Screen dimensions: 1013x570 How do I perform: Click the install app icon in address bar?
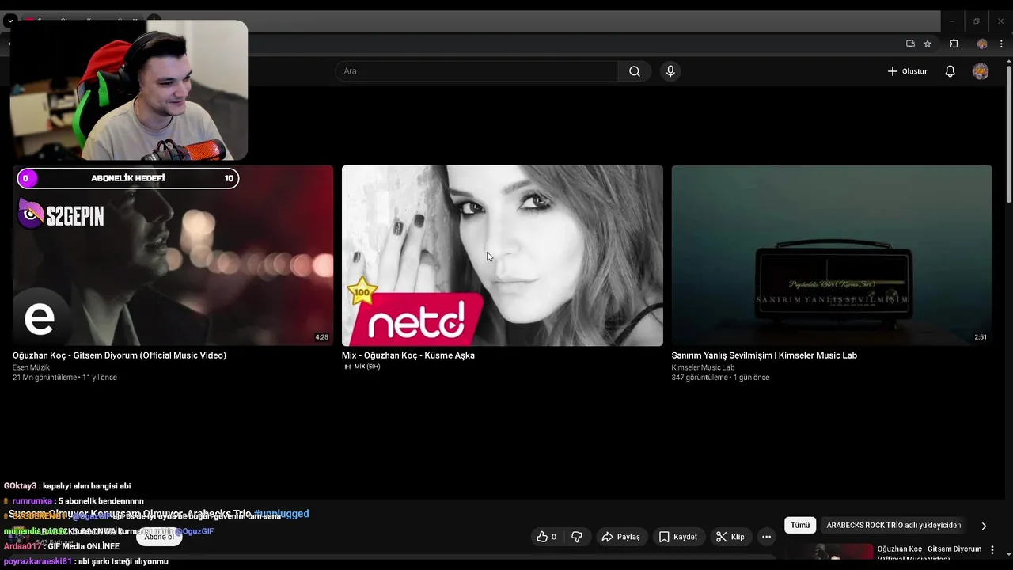pyautogui.click(x=910, y=44)
